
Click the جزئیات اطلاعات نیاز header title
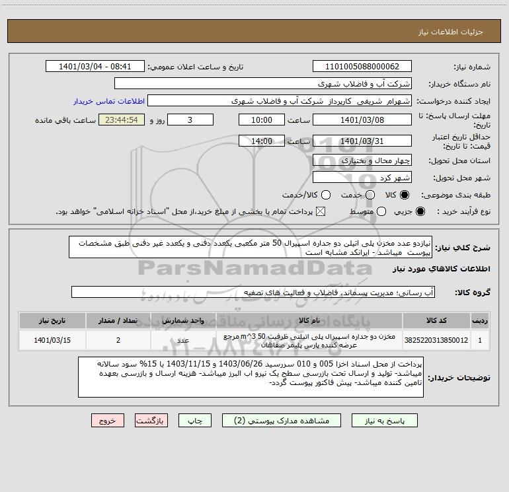click(x=451, y=32)
